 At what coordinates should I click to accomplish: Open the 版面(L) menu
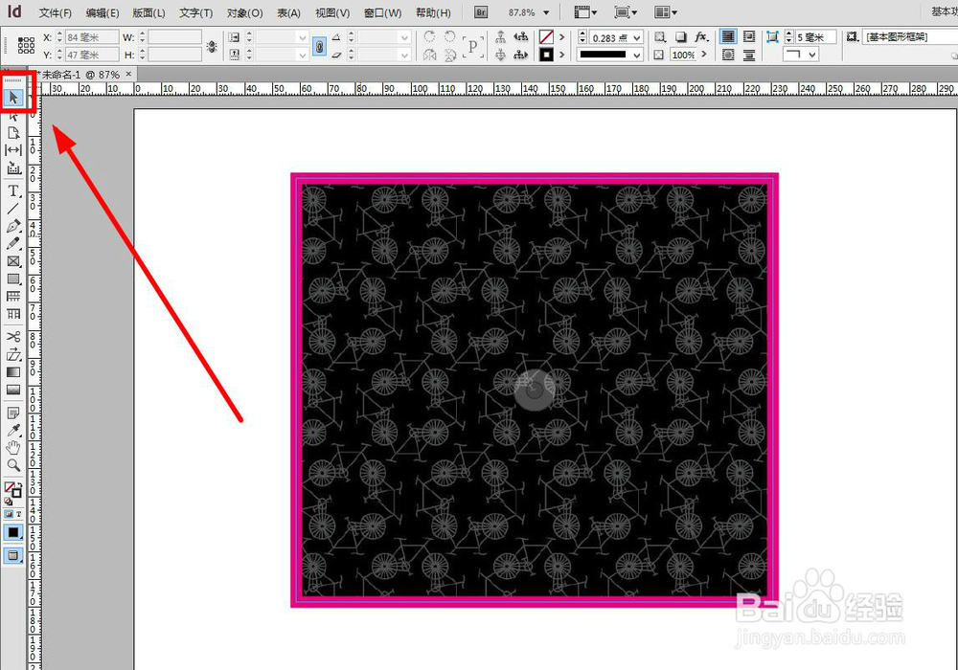pos(149,12)
